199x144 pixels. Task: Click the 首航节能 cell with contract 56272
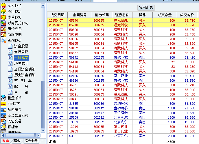pyautogui.click(x=122, y=57)
